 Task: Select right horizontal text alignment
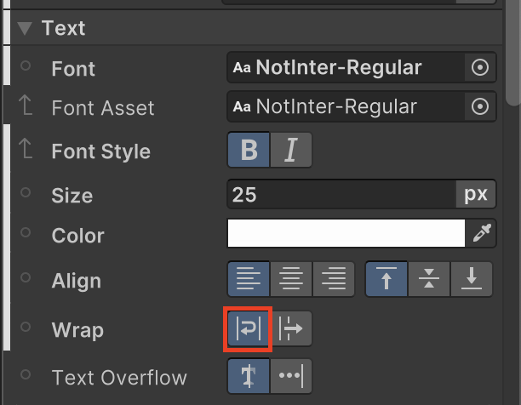tap(334, 280)
